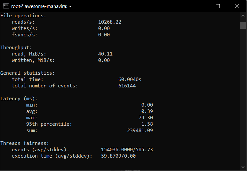Click the scrollbar down arrow
The image size is (247, 171).
[x=243, y=166]
